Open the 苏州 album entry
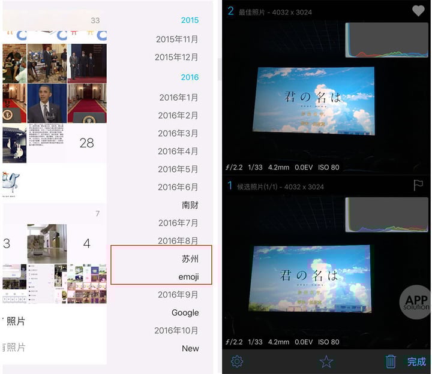432x374 pixels. (x=190, y=259)
